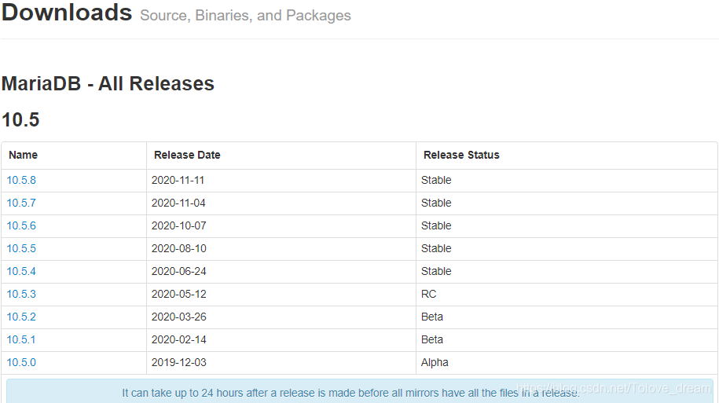The width and height of the screenshot is (719, 403).
Task: Open the 10.5.7 release link
Action: (21, 203)
